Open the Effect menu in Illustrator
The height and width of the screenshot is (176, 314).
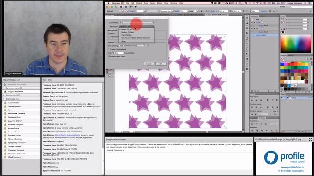[x=159, y=3]
